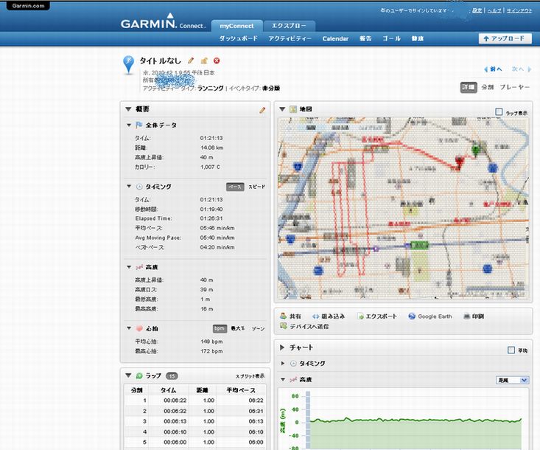Screen dimensions: 540x450
Task: Open the エクスプロー tab
Action: click(289, 26)
